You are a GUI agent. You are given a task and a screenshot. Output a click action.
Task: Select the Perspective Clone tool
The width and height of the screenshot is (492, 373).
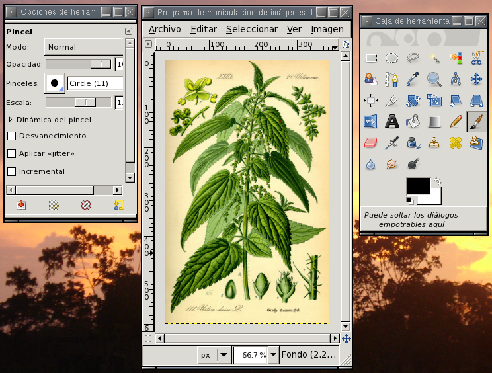(x=476, y=143)
